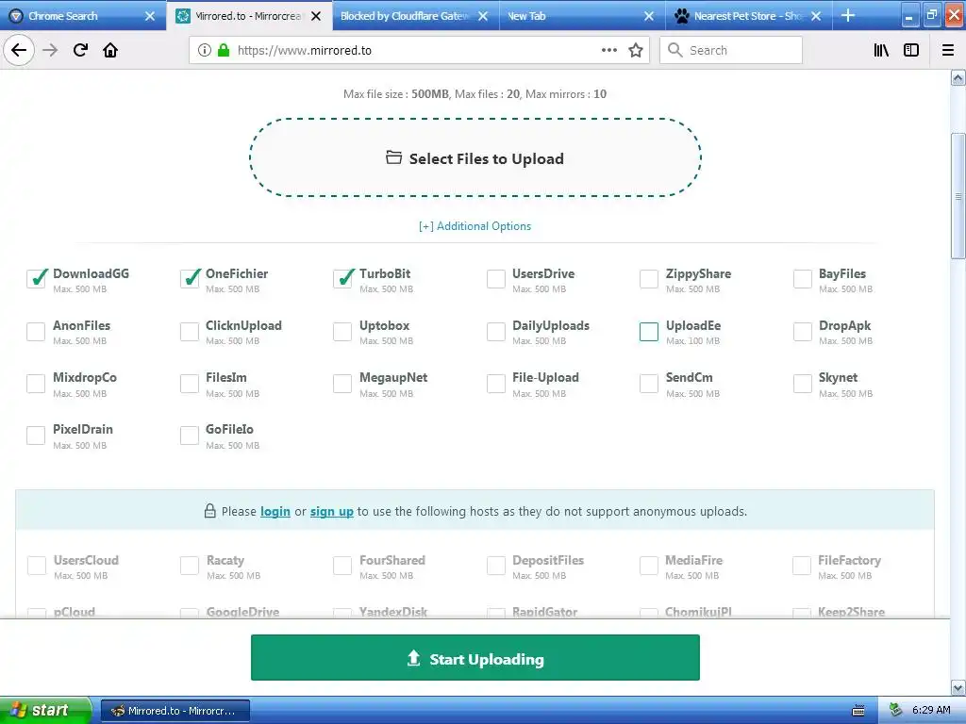This screenshot has height=724, width=966.
Task: Click scrollbar down arrow
Action: coord(958,687)
